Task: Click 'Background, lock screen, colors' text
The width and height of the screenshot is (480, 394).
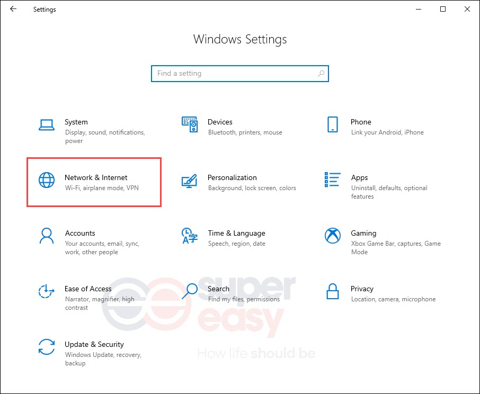Action: coord(252,188)
